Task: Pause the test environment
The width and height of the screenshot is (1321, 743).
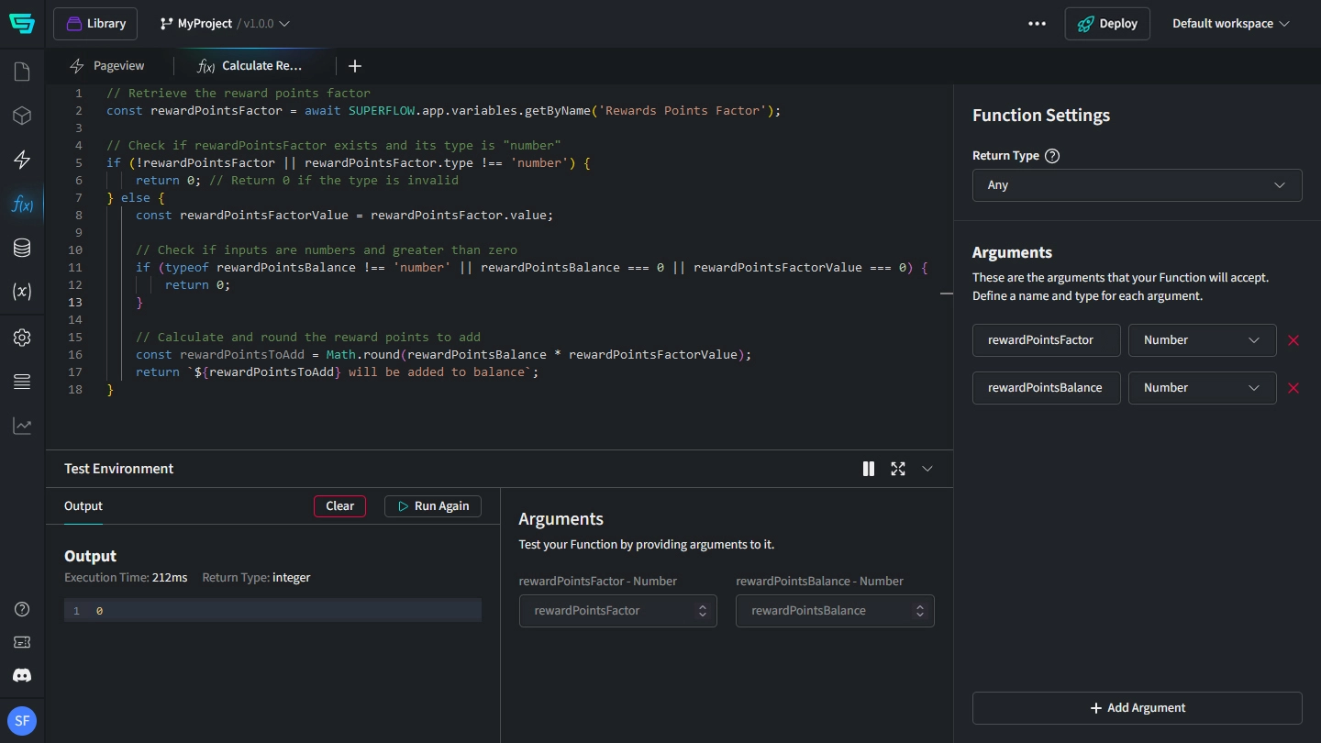Action: click(869, 469)
